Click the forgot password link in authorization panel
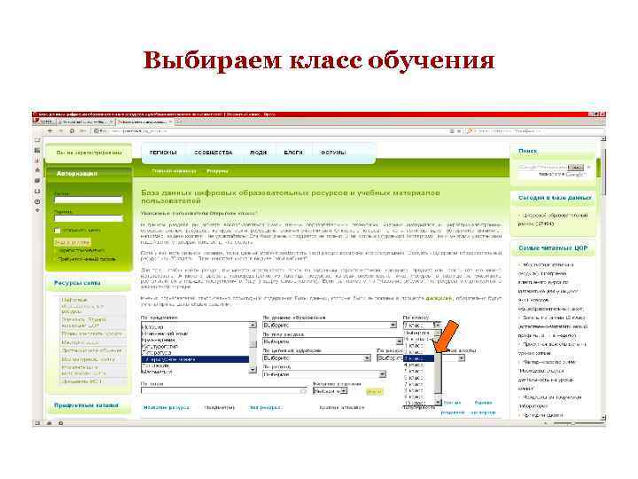638x479 pixels. (87, 259)
